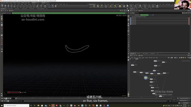Add a new shelf tab with plus
Viewport: 191px width, 107px height.
pyautogui.click(x=67, y=4)
